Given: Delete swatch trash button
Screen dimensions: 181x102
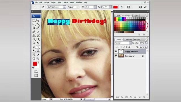Looking at the screenshot, I should (144, 35).
